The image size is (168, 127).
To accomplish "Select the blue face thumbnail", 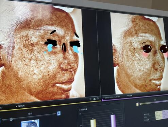I will (x=30, y=123).
